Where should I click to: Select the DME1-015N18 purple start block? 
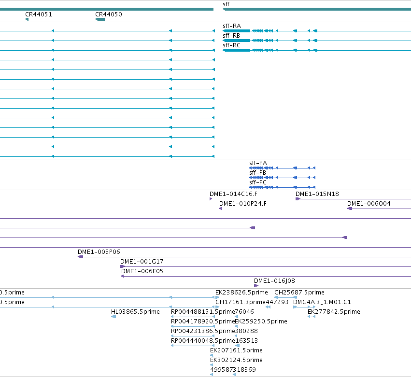(298, 199)
